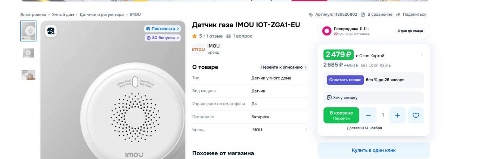Decrease quantity with minus button
This screenshot has width=478, height=159.
click(x=369, y=115)
